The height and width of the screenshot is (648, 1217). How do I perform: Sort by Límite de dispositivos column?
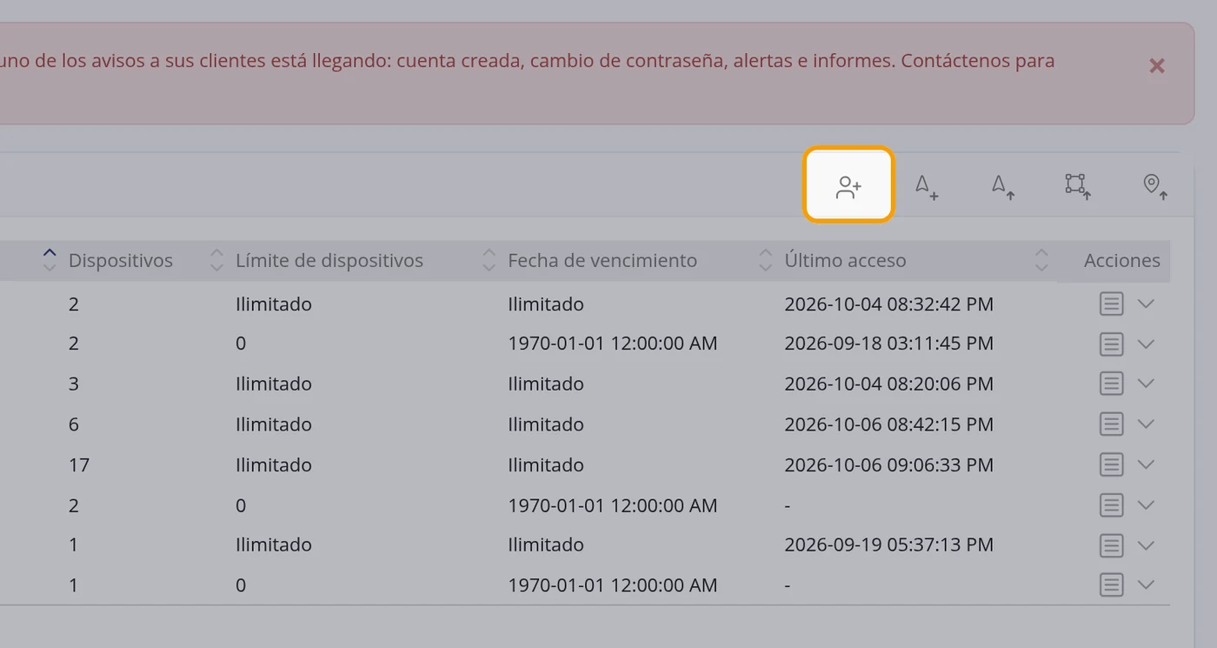click(x=329, y=260)
